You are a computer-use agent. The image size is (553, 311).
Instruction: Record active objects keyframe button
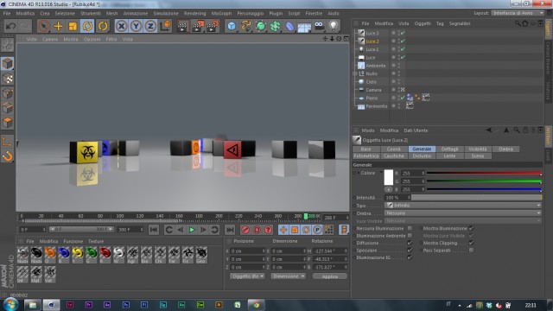(245, 230)
